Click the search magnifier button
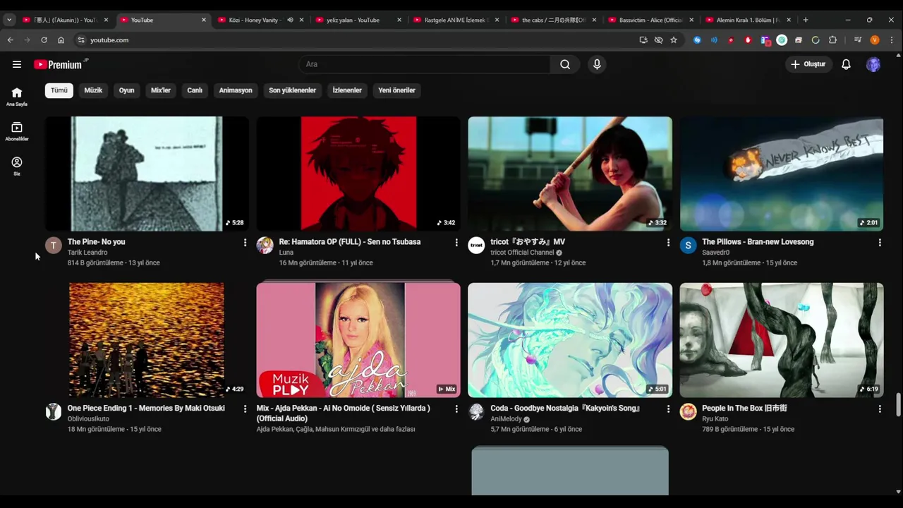The image size is (903, 508). (565, 64)
